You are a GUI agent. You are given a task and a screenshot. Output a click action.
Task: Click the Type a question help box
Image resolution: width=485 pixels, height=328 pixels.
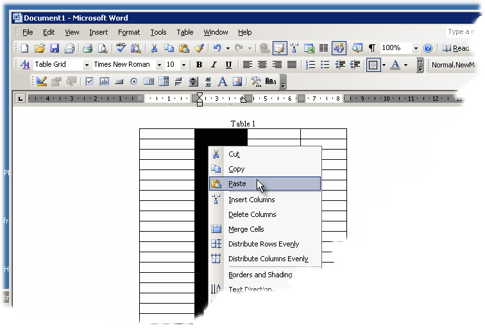pyautogui.click(x=460, y=32)
